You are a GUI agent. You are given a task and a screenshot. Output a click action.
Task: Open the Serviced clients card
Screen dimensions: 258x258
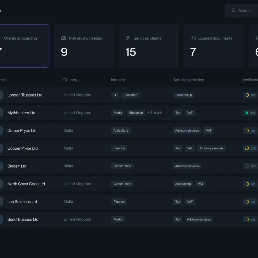pyautogui.click(x=149, y=46)
